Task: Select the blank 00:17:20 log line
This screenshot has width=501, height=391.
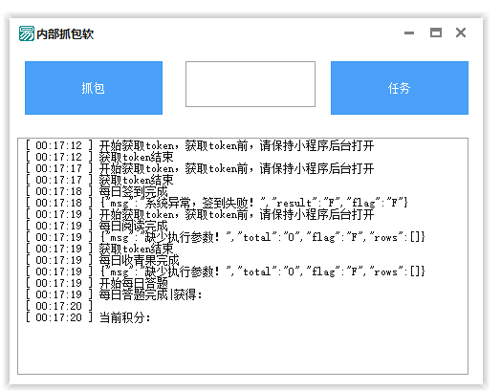Action: 59,306
